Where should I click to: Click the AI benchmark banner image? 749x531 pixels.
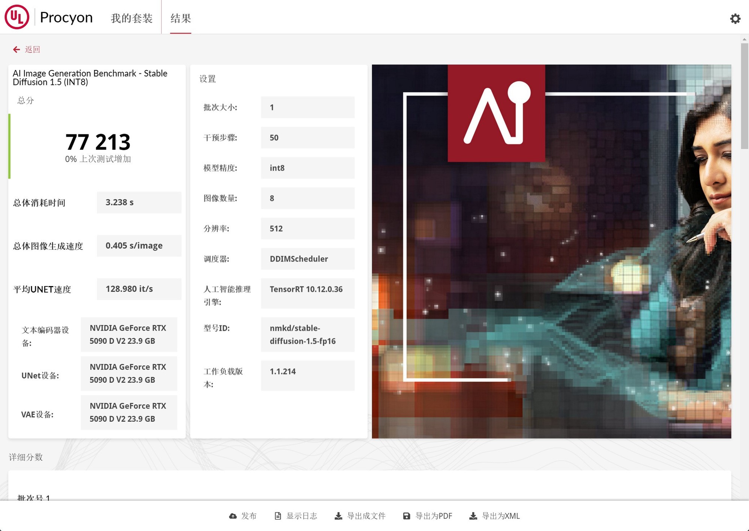551,251
